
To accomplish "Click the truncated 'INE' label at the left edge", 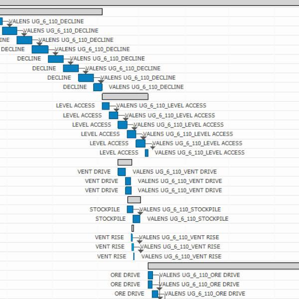I will (4, 40).
